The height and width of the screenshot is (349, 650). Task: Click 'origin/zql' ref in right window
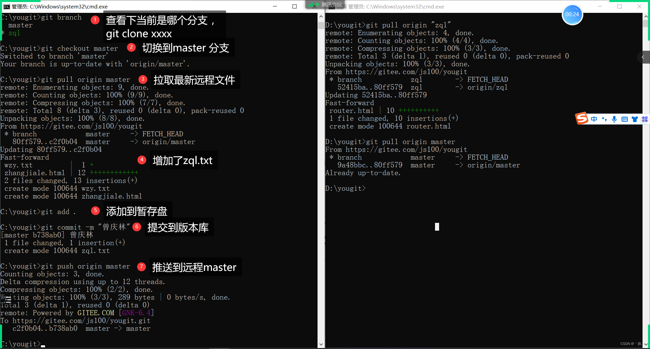pos(487,87)
